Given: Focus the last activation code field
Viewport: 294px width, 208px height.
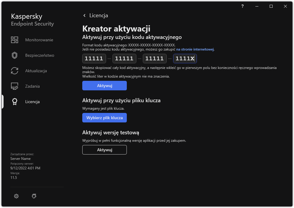Looking at the screenshot, I should (185, 59).
